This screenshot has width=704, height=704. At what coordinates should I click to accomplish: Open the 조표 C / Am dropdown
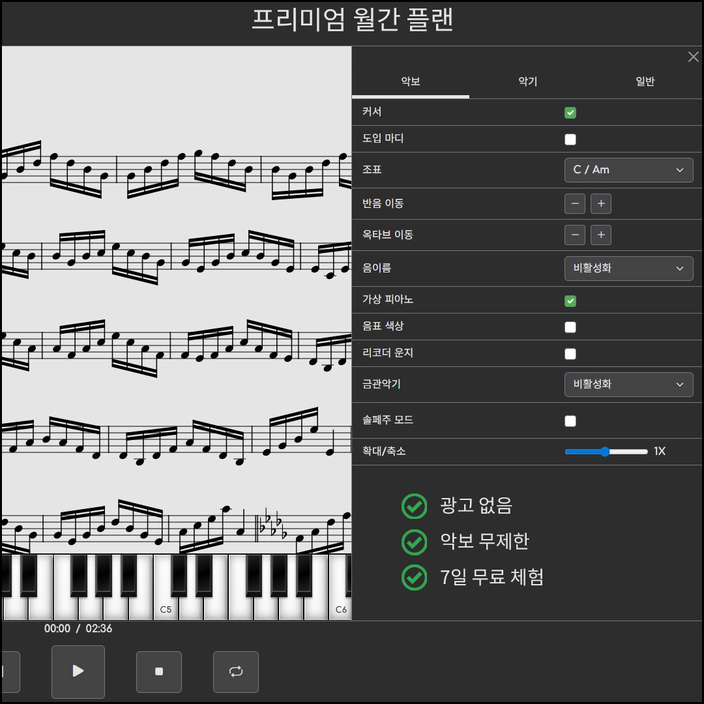(628, 170)
